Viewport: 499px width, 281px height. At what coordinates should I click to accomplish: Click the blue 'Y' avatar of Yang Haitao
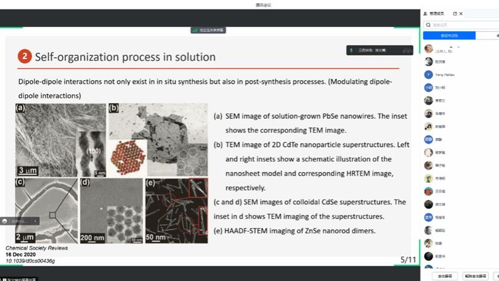pos(428,74)
